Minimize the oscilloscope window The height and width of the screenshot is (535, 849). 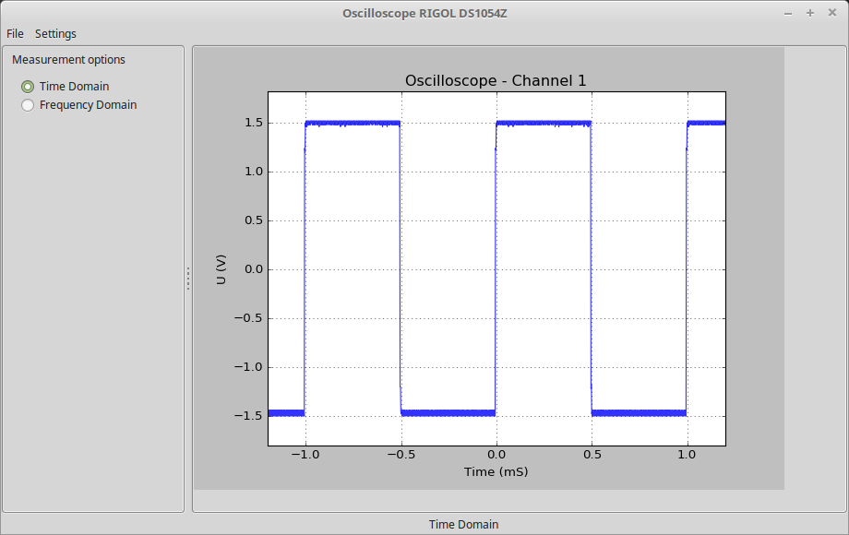[x=788, y=13]
